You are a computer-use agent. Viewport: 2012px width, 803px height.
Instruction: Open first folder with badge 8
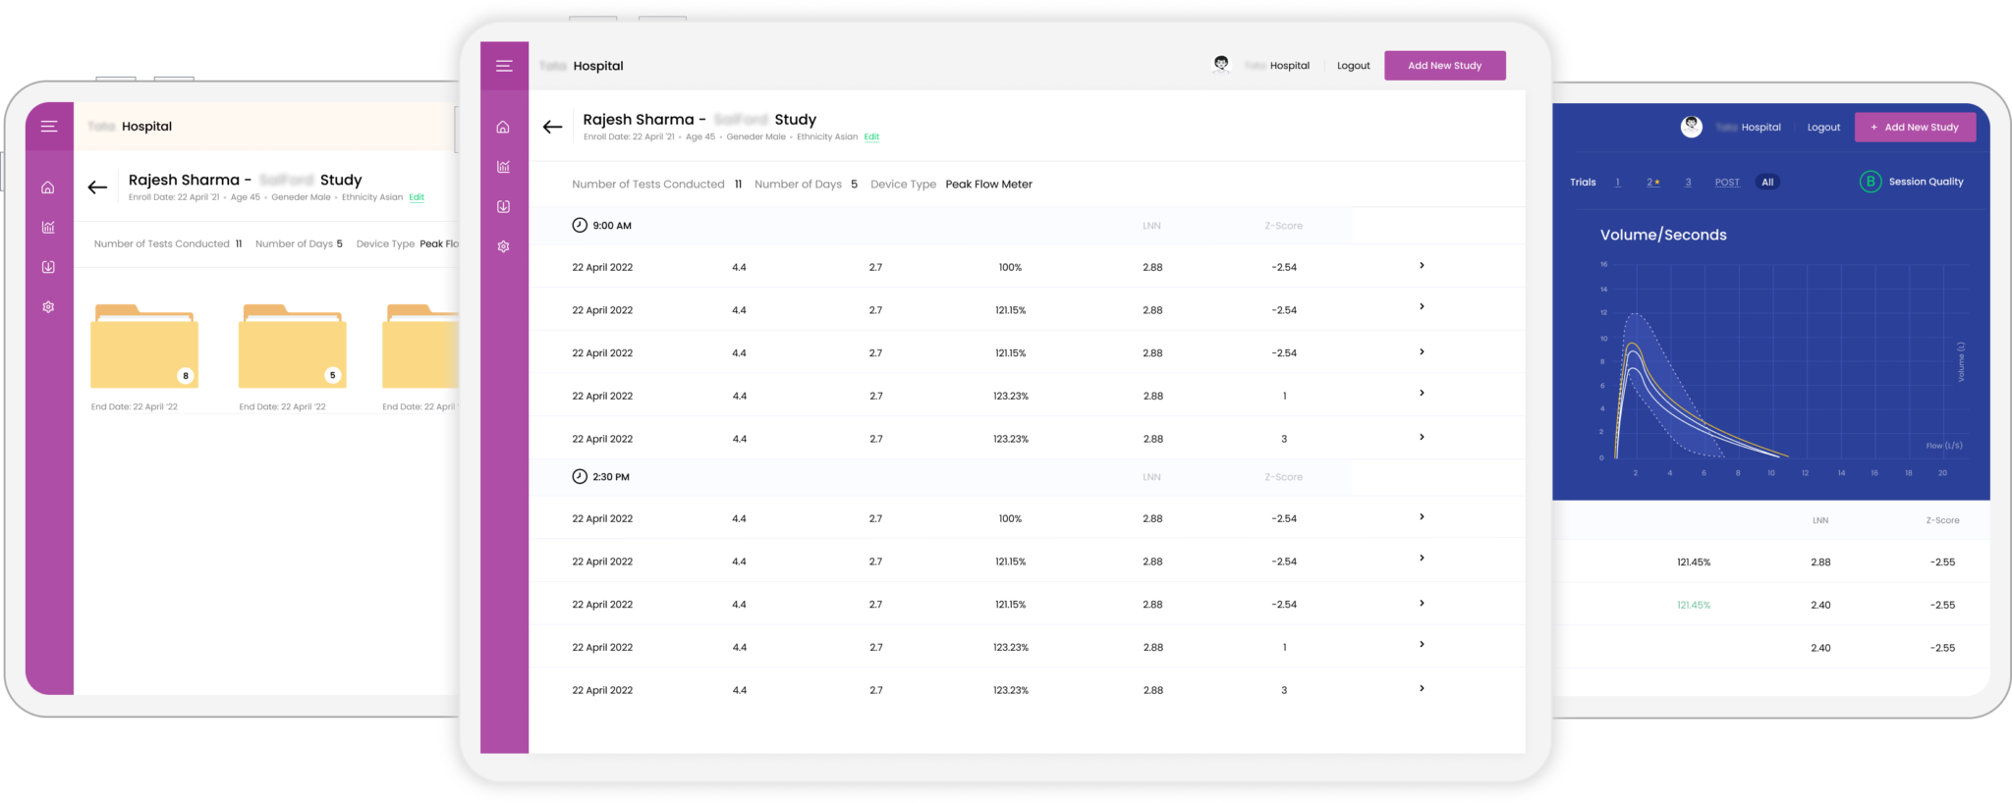pyautogui.click(x=144, y=347)
